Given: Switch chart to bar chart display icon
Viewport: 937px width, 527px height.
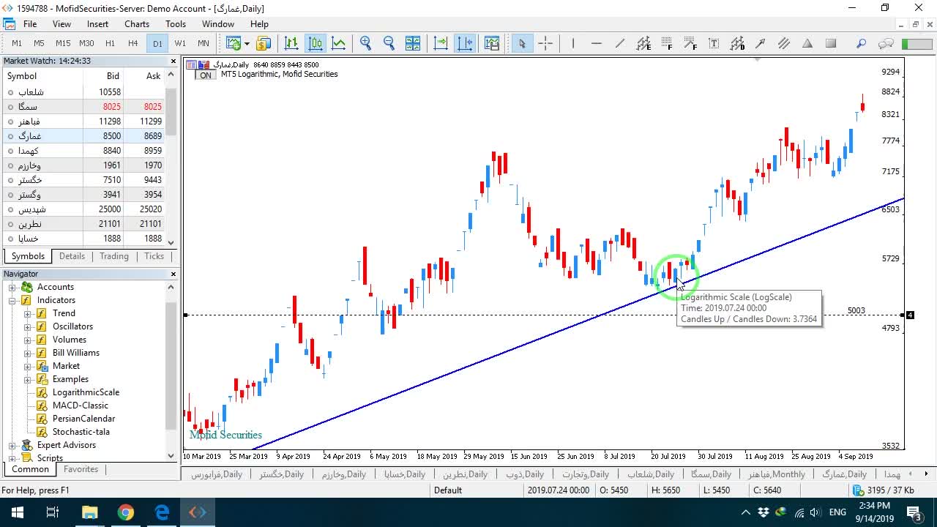Looking at the screenshot, I should (291, 43).
